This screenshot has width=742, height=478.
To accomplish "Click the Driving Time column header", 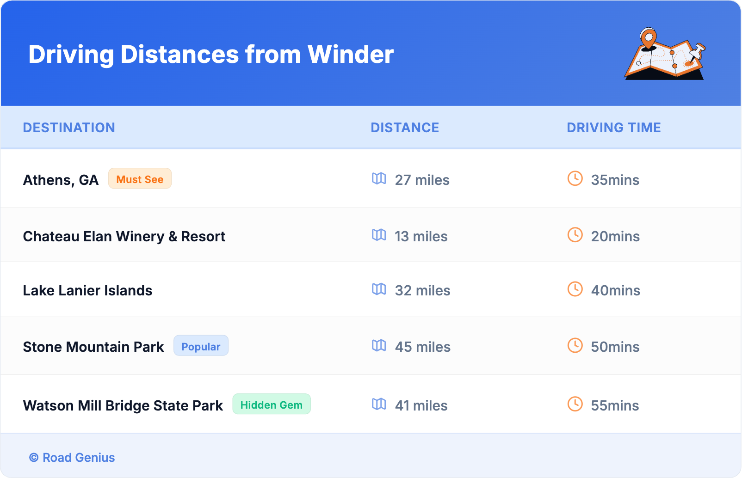I will pyautogui.click(x=613, y=128).
